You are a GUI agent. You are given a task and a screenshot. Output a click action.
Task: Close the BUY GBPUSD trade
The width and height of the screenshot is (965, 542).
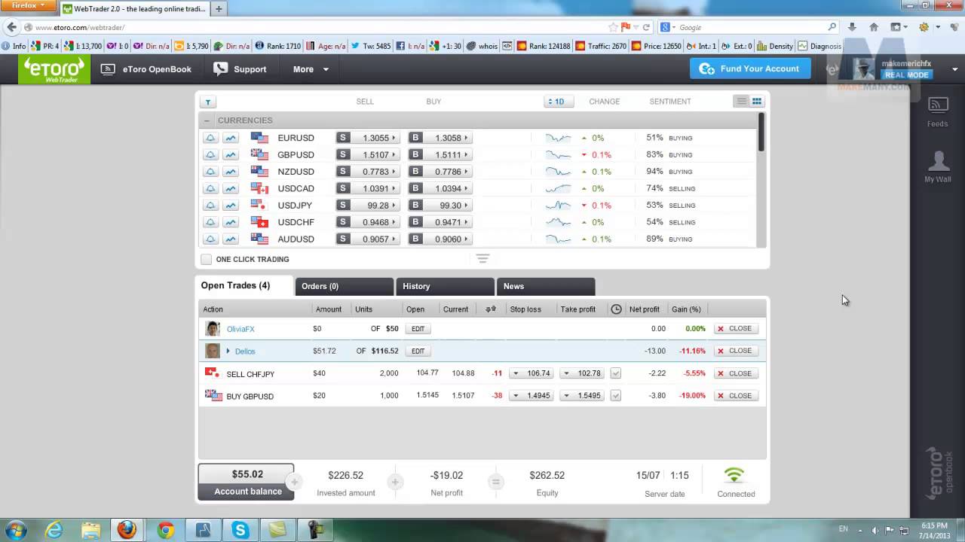(x=736, y=396)
